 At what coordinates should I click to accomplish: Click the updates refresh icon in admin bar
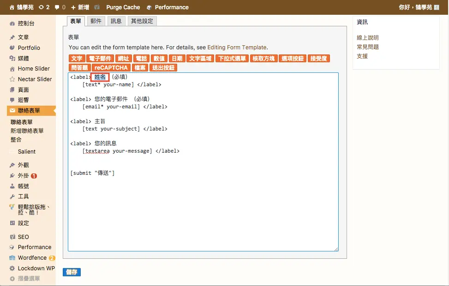[41, 7]
